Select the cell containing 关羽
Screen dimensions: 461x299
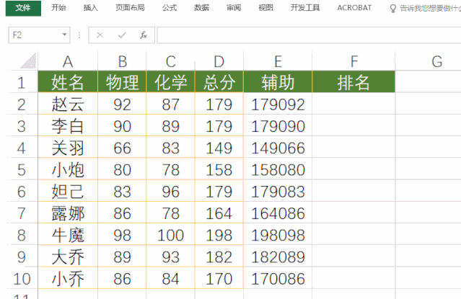pyautogui.click(x=68, y=148)
